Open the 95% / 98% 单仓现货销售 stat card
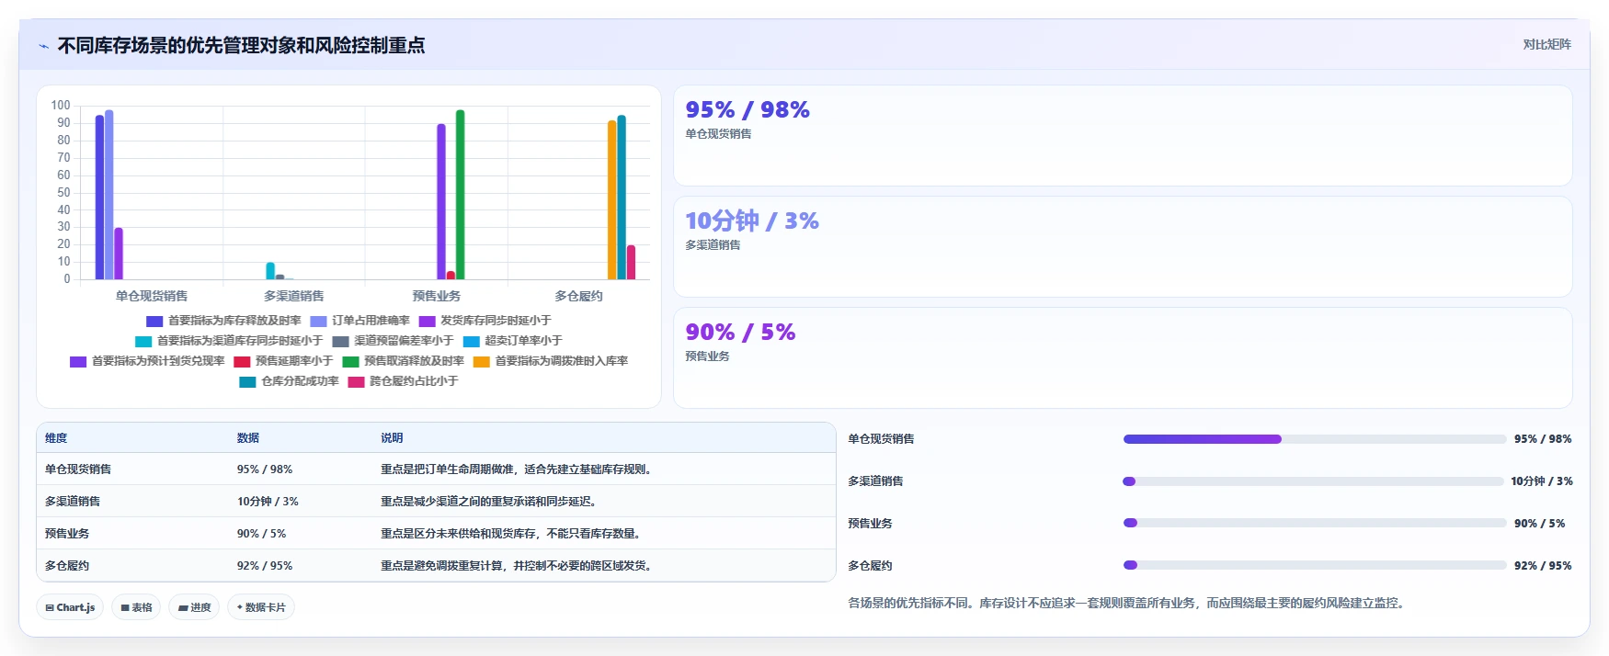Viewport: 1609px width, 656px height. (x=1123, y=136)
